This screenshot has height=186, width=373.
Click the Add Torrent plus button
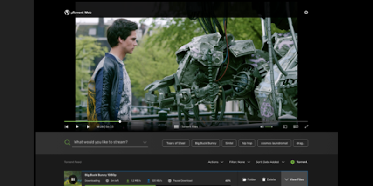click(292, 162)
